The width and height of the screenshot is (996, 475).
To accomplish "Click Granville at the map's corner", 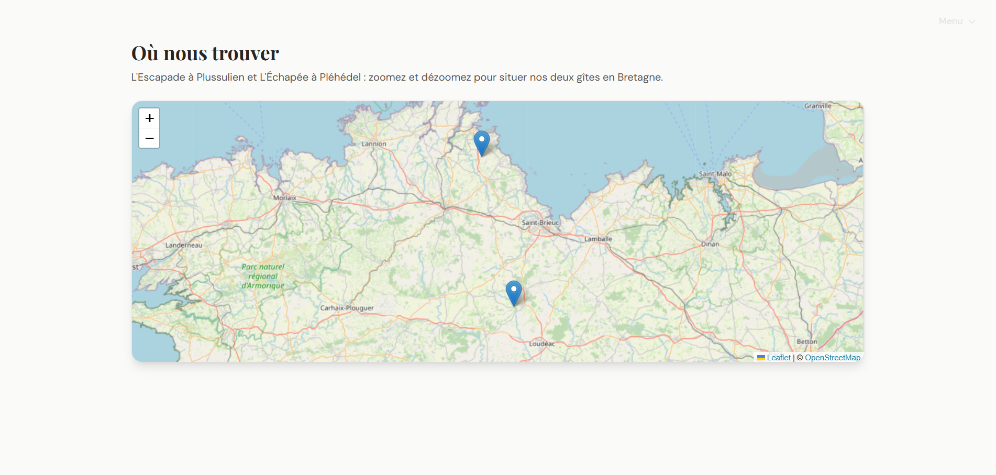I will click(817, 106).
